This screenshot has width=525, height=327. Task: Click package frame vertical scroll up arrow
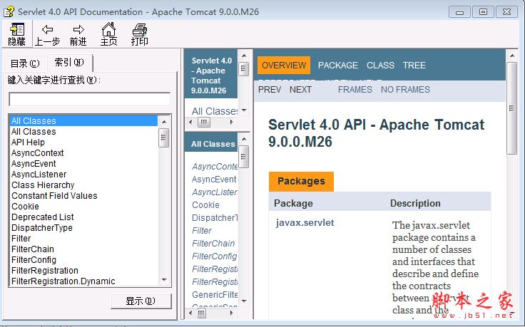tap(244, 56)
